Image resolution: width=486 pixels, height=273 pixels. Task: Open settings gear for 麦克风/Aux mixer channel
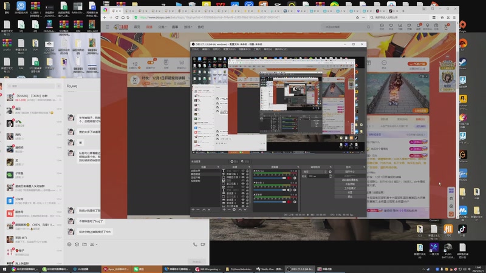click(295, 178)
